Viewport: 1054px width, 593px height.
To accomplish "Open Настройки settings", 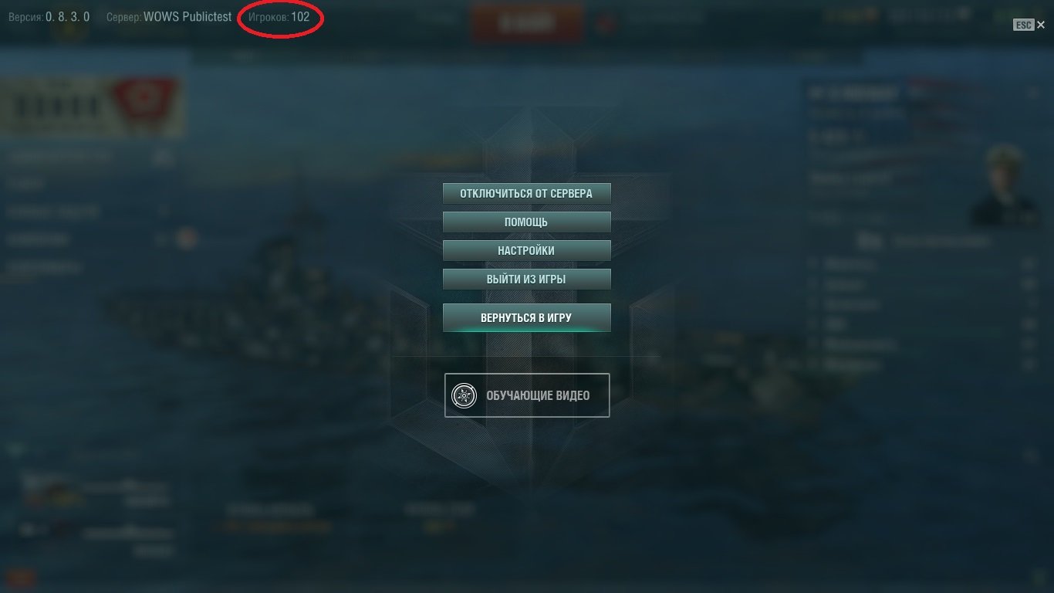I will click(527, 250).
